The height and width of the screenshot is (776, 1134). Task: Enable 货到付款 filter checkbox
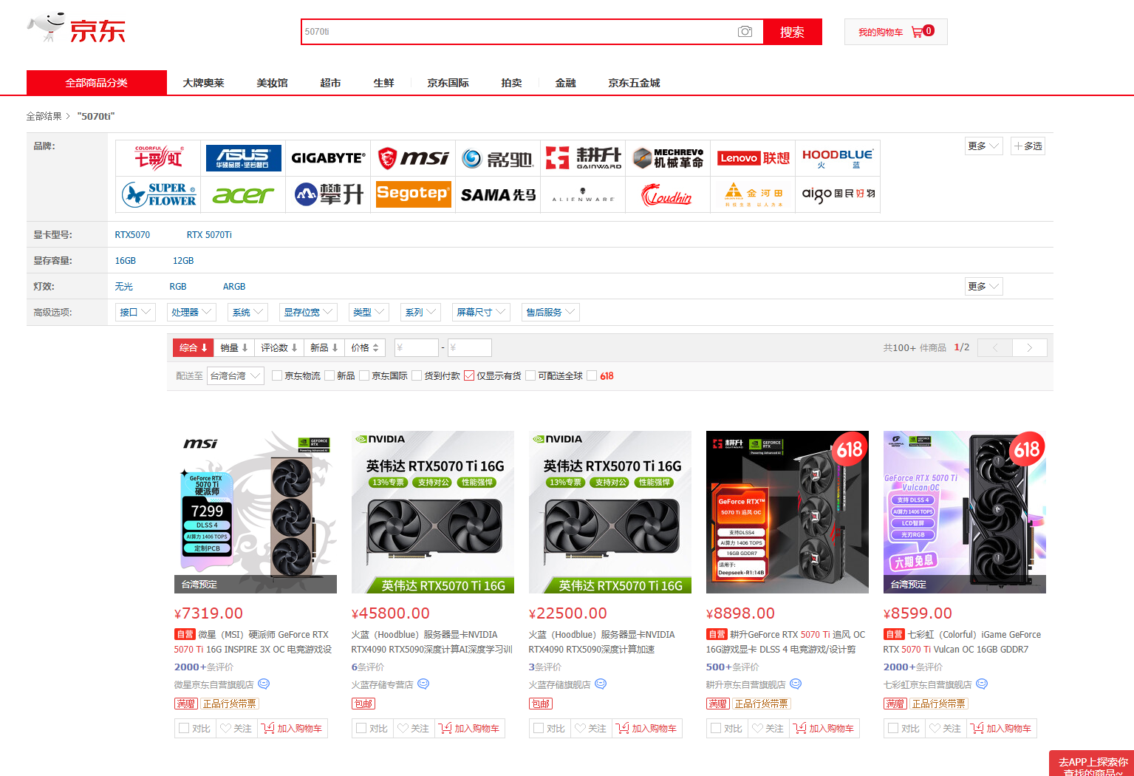(x=417, y=375)
